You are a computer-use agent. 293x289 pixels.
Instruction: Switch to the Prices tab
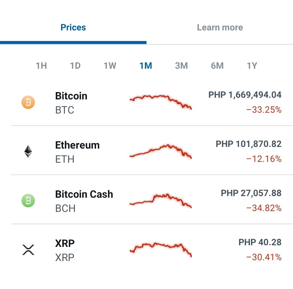pos(73,27)
